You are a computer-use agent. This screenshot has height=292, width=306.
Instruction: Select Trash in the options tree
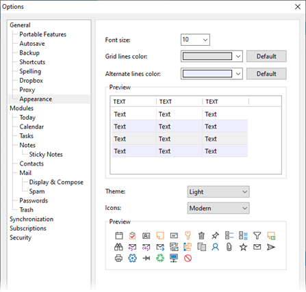[x=27, y=210]
